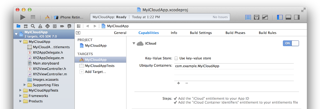This screenshot has height=109, width=320.
Task: Expand the Frameworks group
Action: (x=20, y=96)
